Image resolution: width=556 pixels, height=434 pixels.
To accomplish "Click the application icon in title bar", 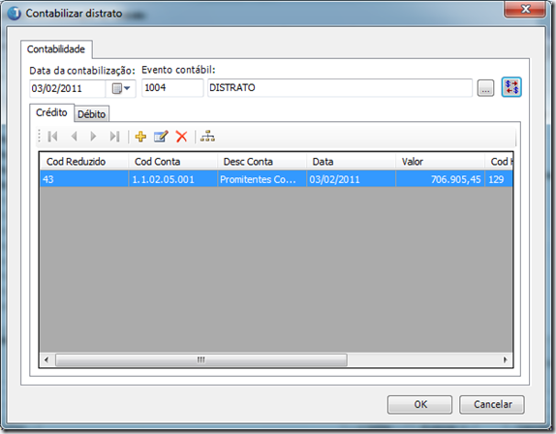I will [15, 14].
